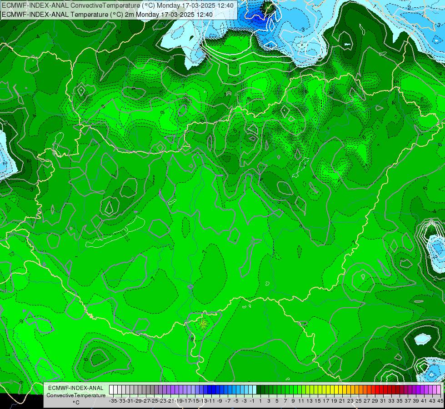
Task: Click the 21 tick label in legend
Action: click(x=342, y=401)
